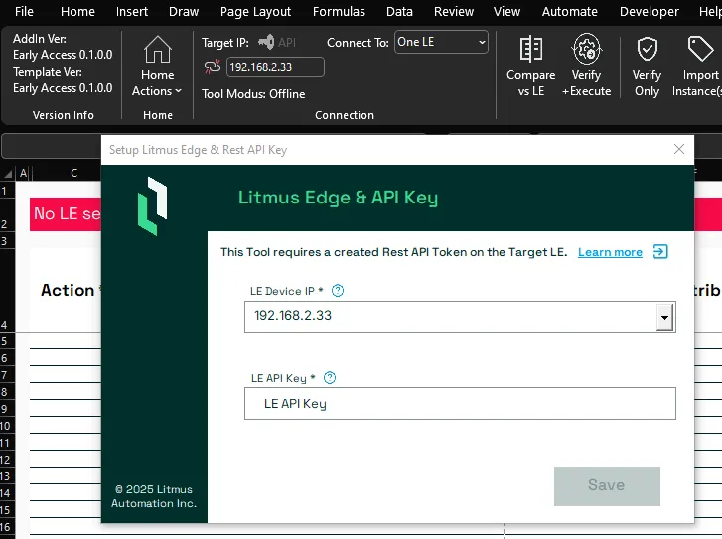This screenshot has width=722, height=539.
Task: Select row 10 header
Action: 7,426
